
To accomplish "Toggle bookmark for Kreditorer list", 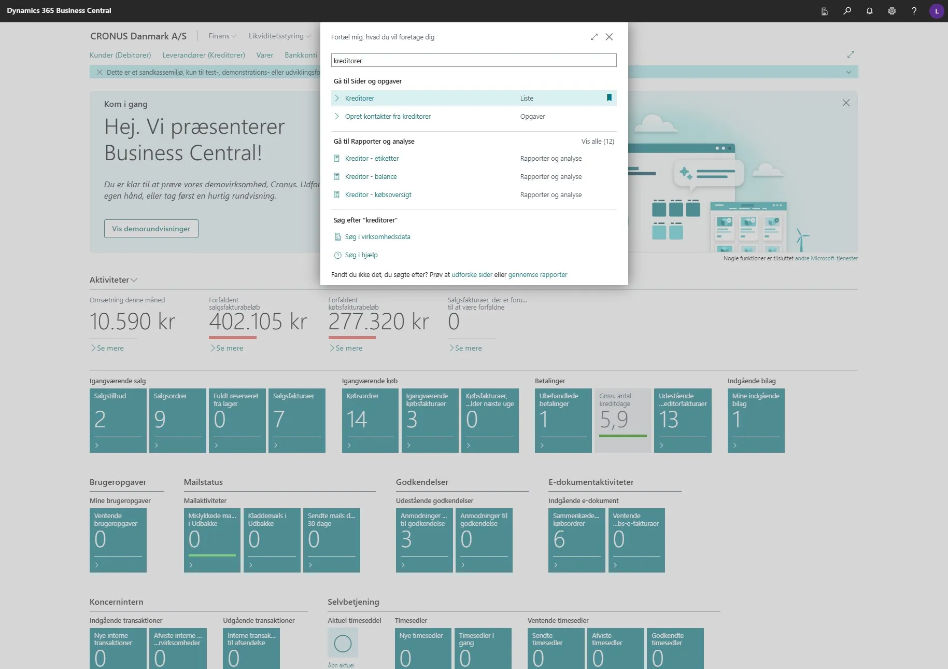I will tap(609, 97).
